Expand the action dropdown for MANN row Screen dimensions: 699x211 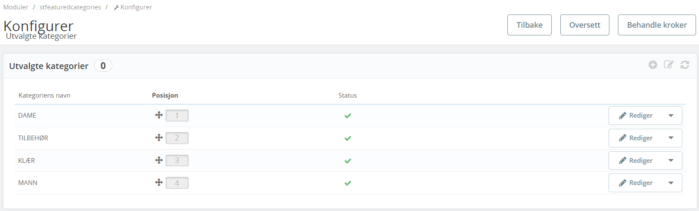(671, 183)
